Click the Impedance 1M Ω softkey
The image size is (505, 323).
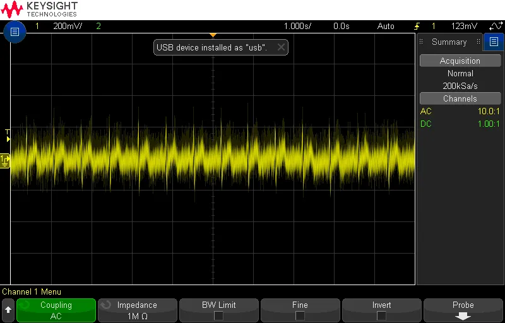click(x=137, y=310)
